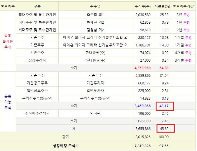Click the 100.00 total percentage
Image resolution: width=197 pixels, height=151 pixels.
pyautogui.click(x=163, y=137)
